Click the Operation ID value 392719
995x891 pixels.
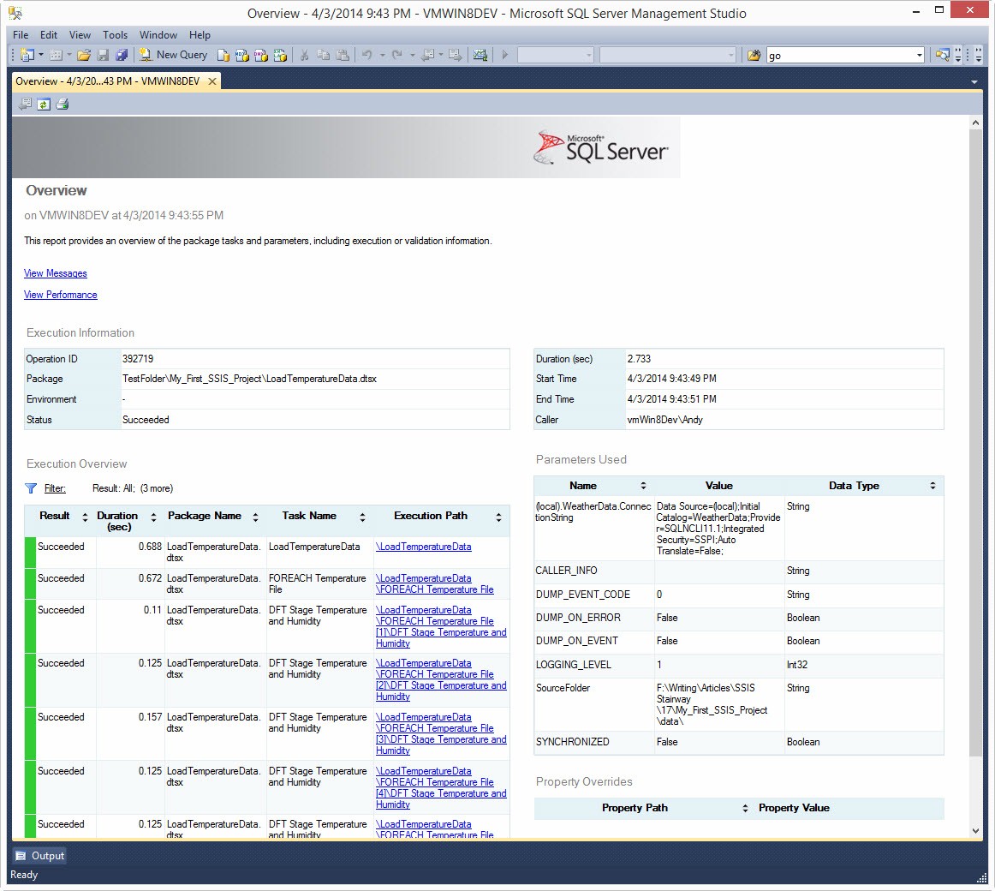[138, 359]
